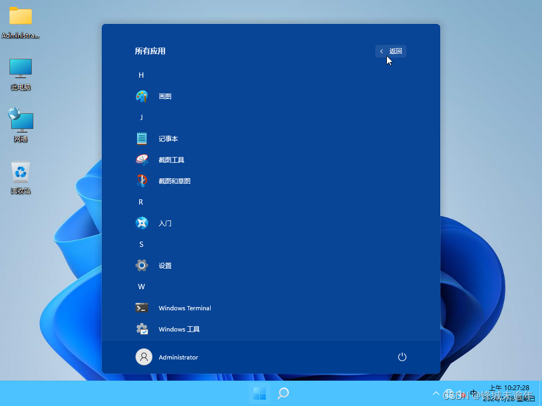Click the Start button on taskbar

click(259, 393)
